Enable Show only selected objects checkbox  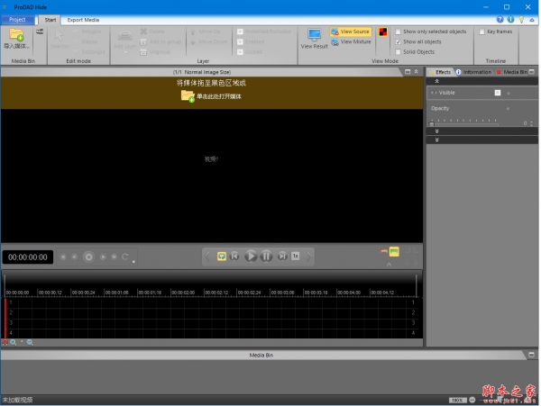399,32
